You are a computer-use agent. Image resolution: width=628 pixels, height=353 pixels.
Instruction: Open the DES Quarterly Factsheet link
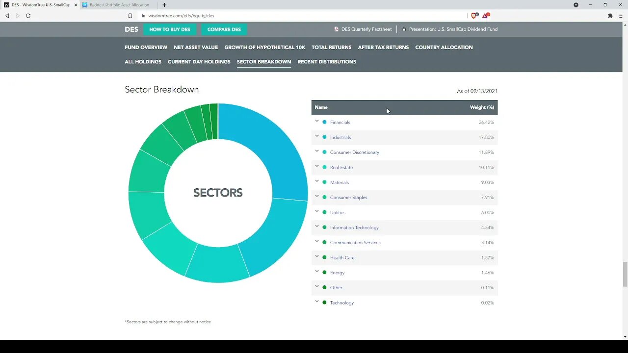tap(366, 29)
